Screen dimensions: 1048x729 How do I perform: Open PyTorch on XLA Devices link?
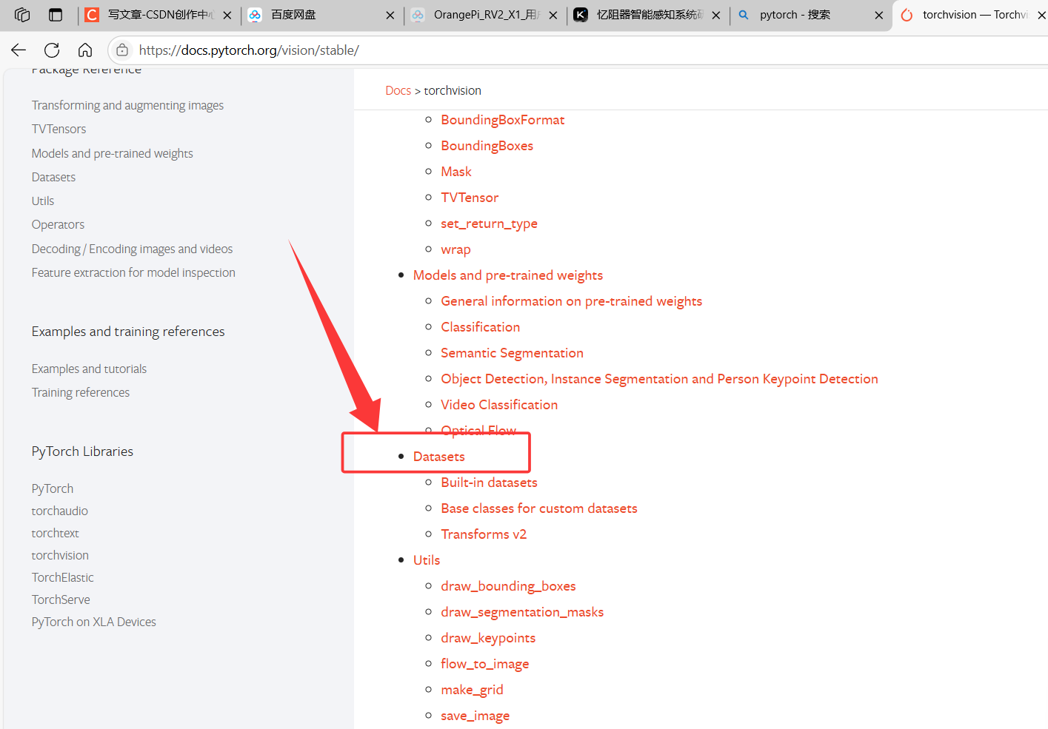point(93,622)
